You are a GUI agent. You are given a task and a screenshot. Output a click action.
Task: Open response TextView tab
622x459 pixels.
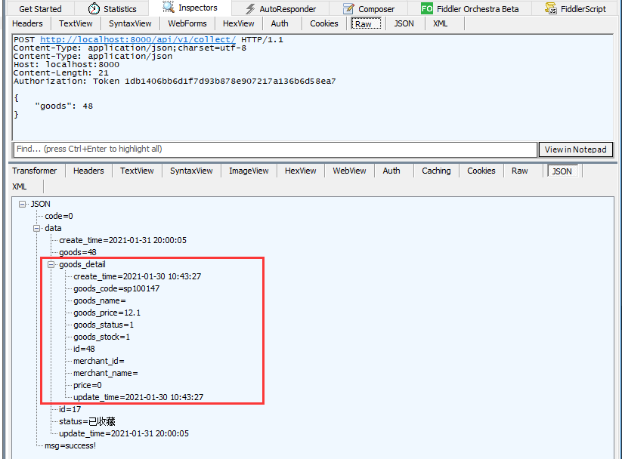137,171
